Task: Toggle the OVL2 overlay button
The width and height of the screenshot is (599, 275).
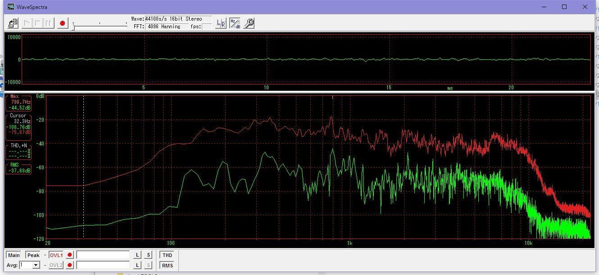Action: (56, 265)
